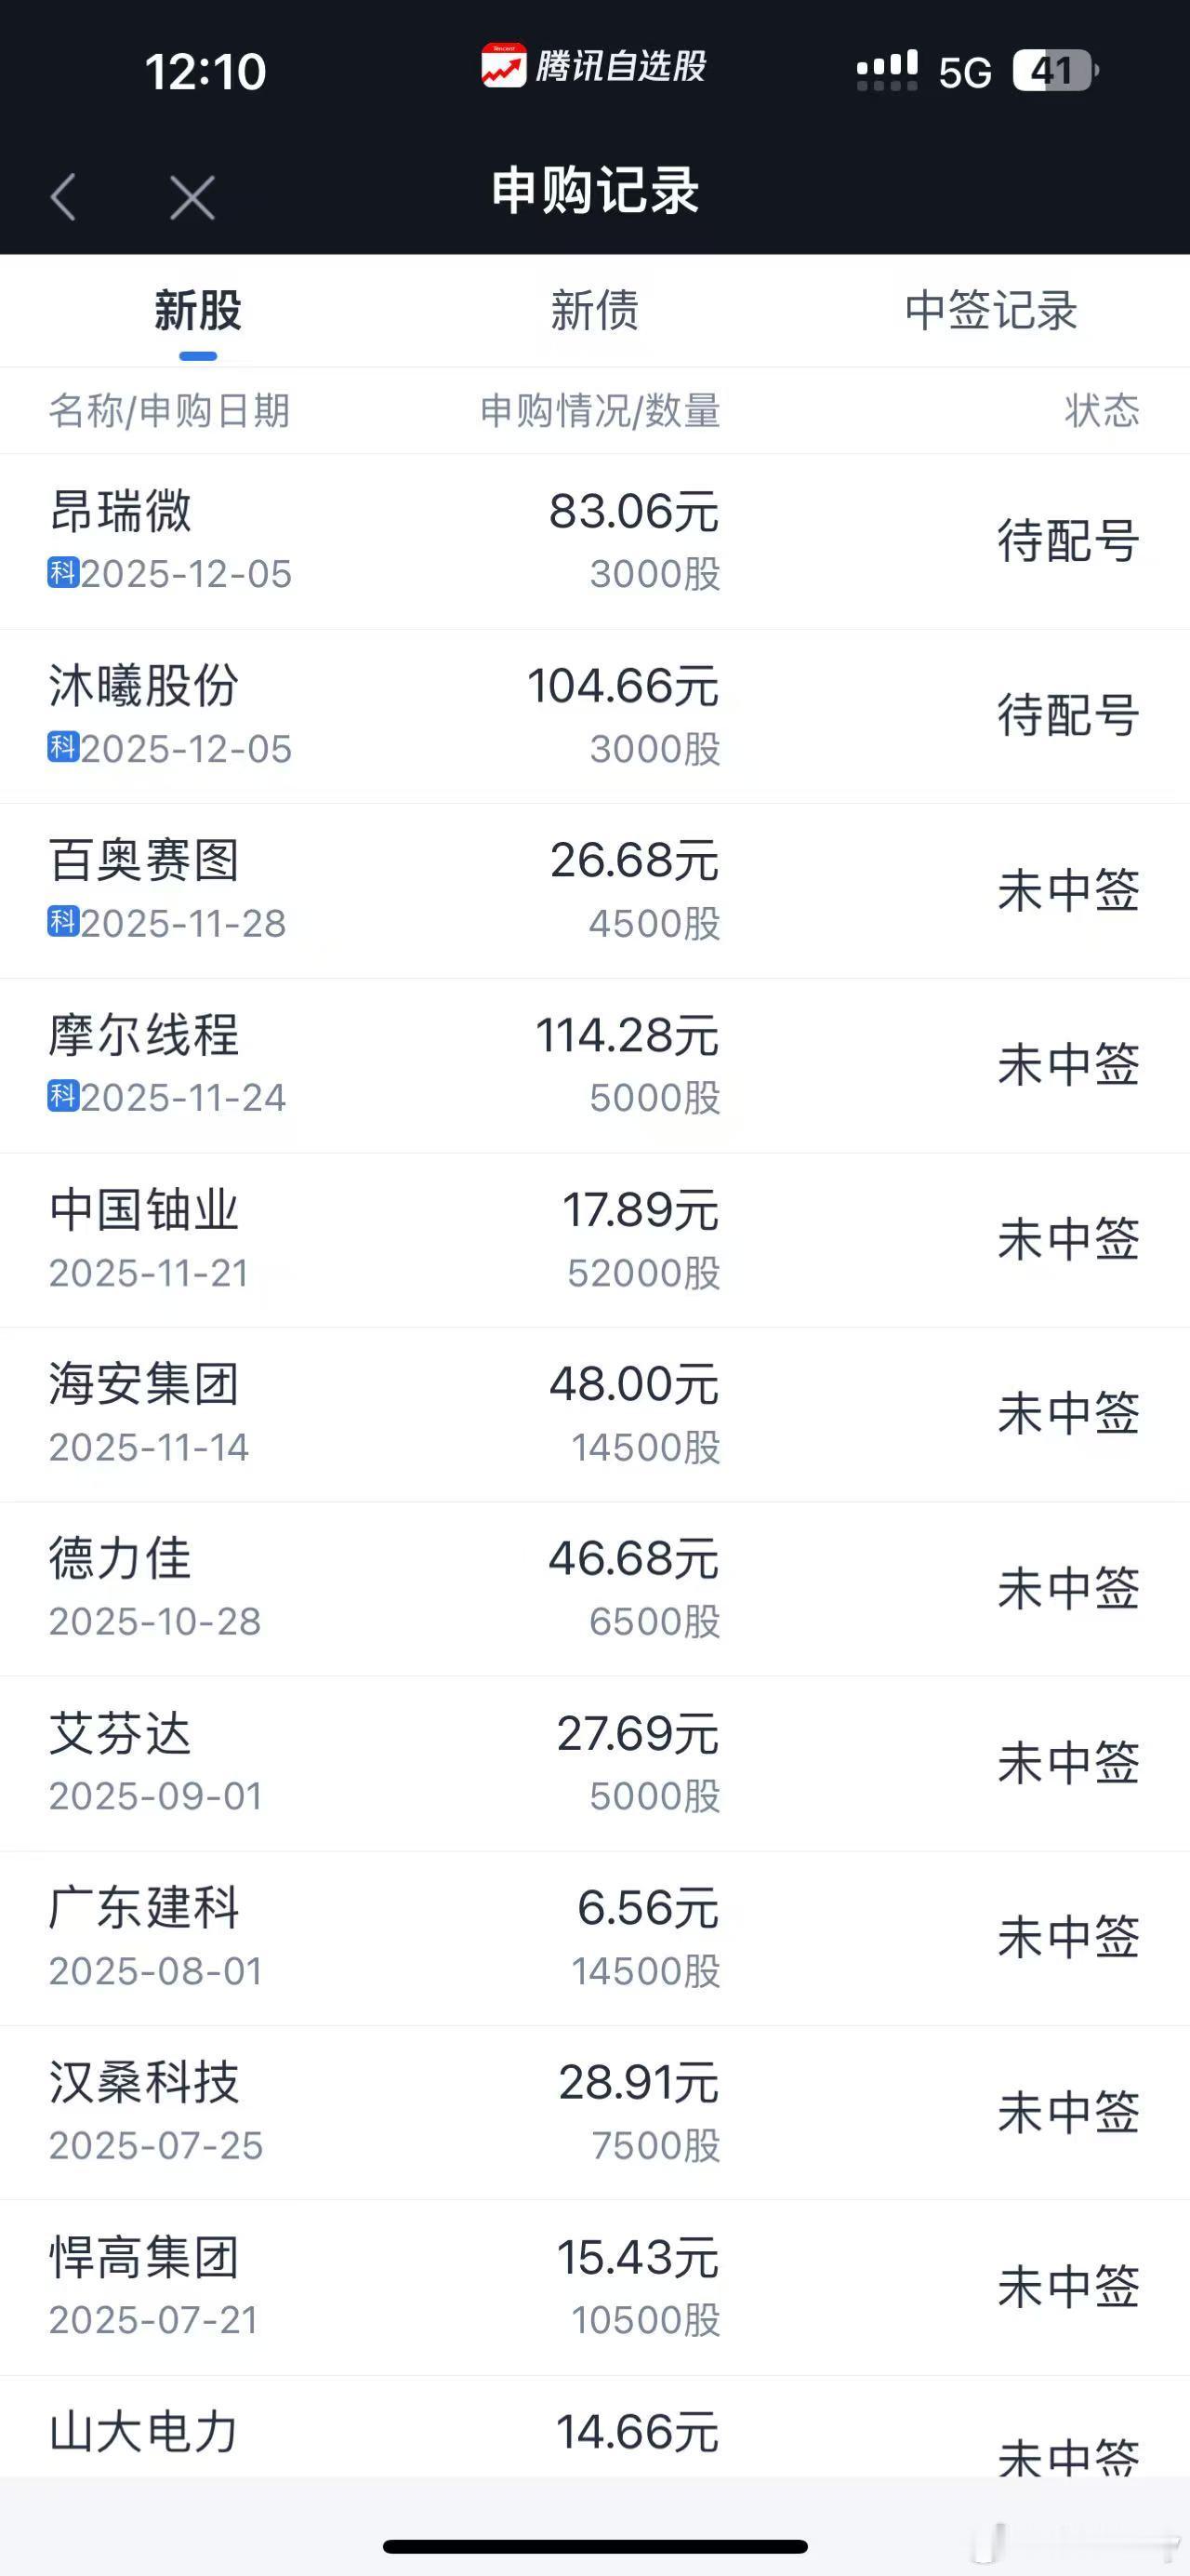Tap 未中签 status for 摩尔线程
The height and width of the screenshot is (2576, 1190).
(1068, 1065)
